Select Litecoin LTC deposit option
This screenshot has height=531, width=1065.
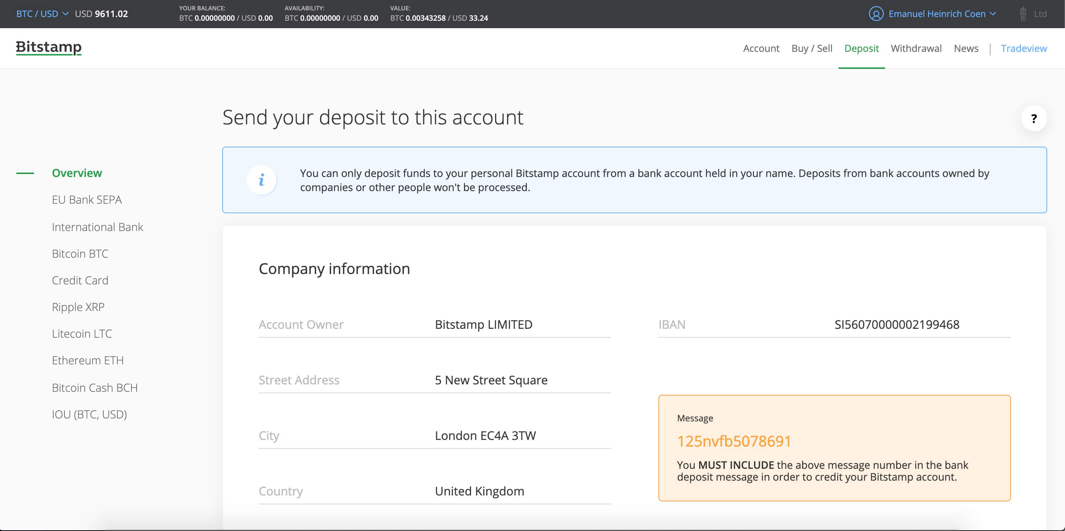click(x=82, y=334)
